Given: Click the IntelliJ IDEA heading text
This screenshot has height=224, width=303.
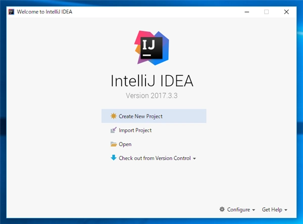Looking at the screenshot, I should [x=152, y=81].
